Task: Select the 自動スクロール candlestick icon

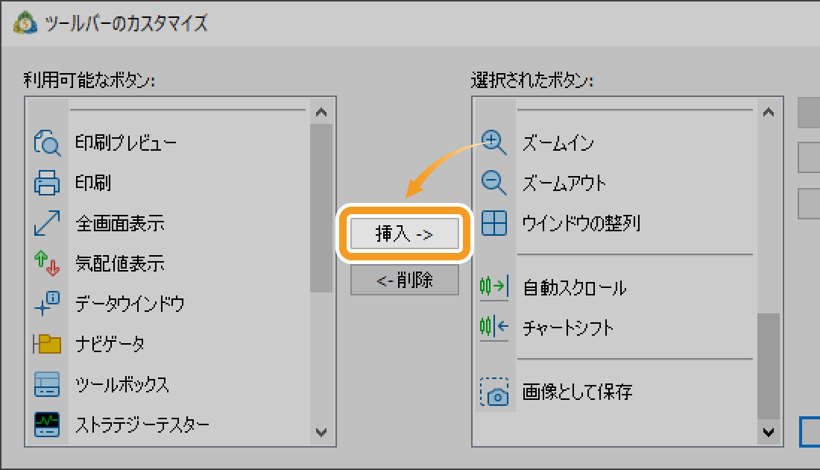Action: 493,286
